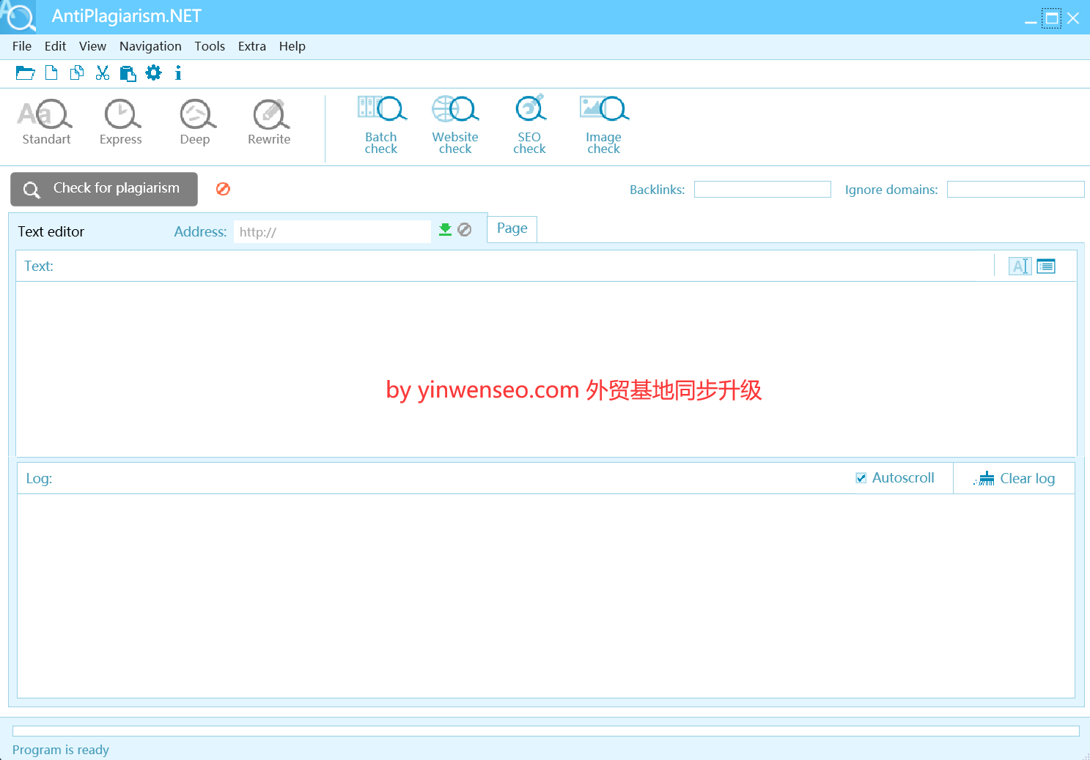Click the scissors cut icon in toolbar

pos(103,73)
